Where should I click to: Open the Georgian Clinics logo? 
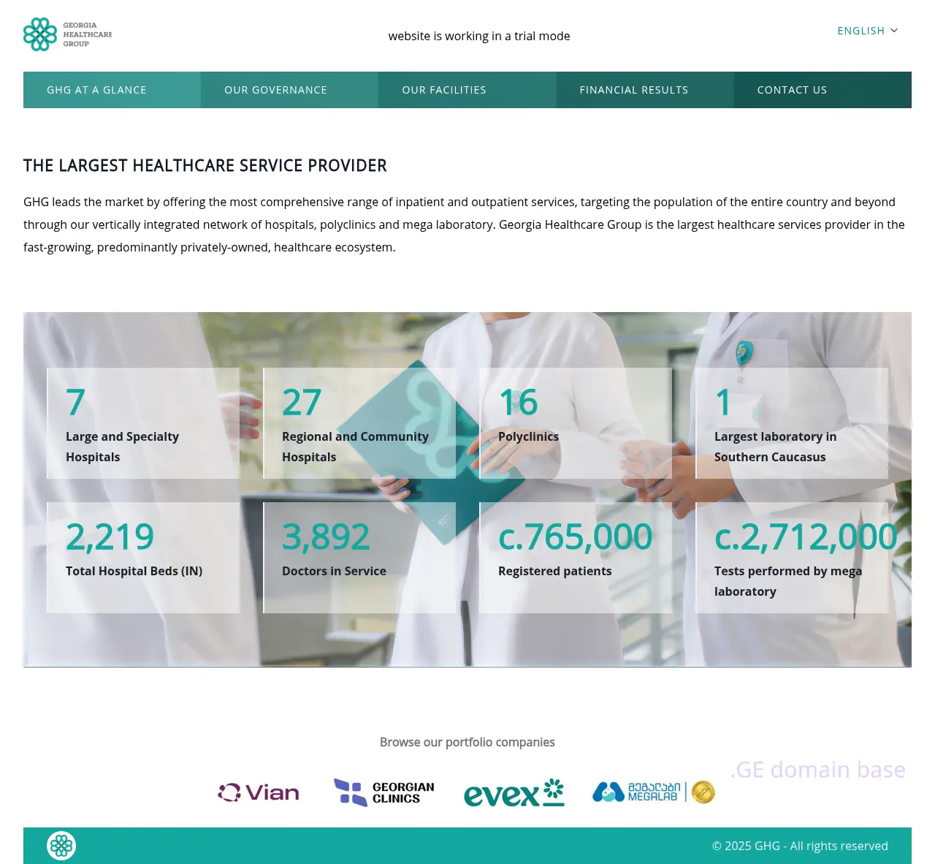384,792
